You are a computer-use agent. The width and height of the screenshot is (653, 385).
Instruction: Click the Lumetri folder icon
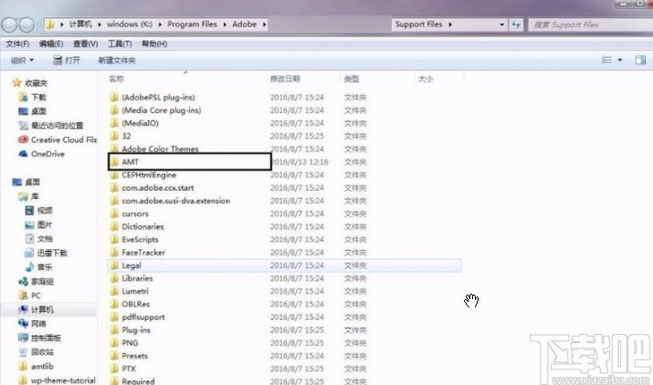click(114, 291)
